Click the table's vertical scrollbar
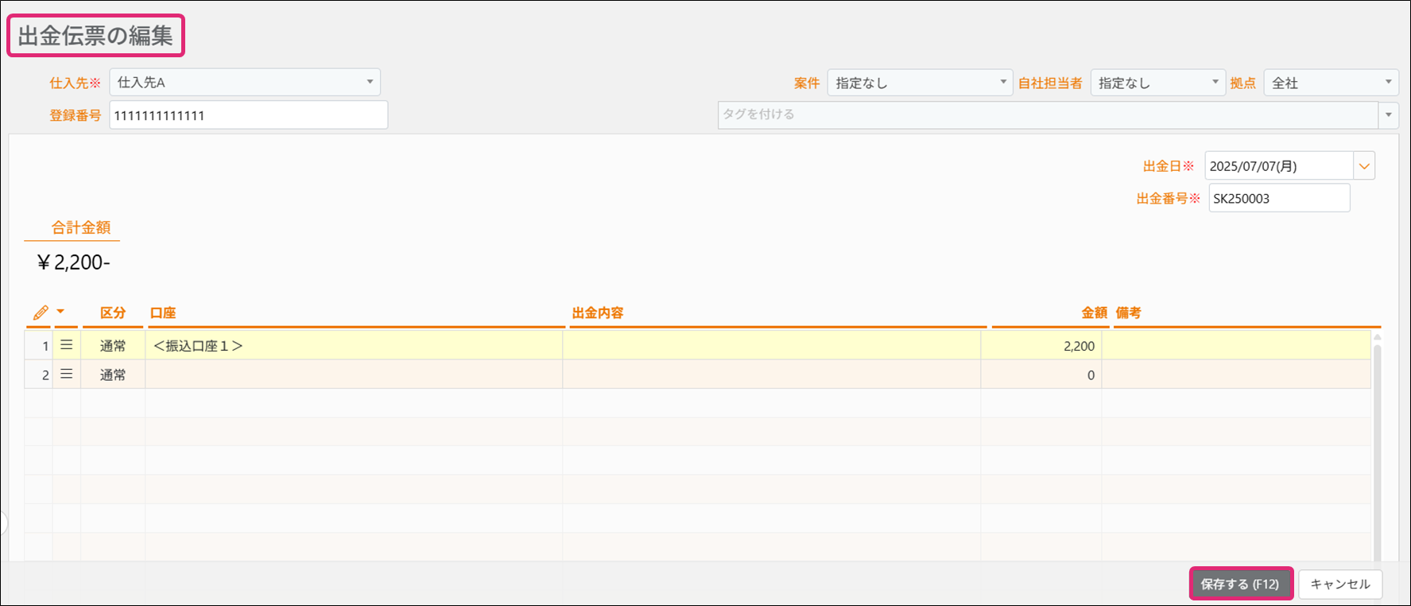The width and height of the screenshot is (1411, 606). click(1377, 445)
